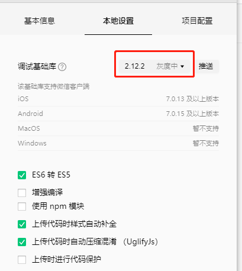Check 上传时进行代码保护 checkbox
242x271 pixels.
point(22,260)
